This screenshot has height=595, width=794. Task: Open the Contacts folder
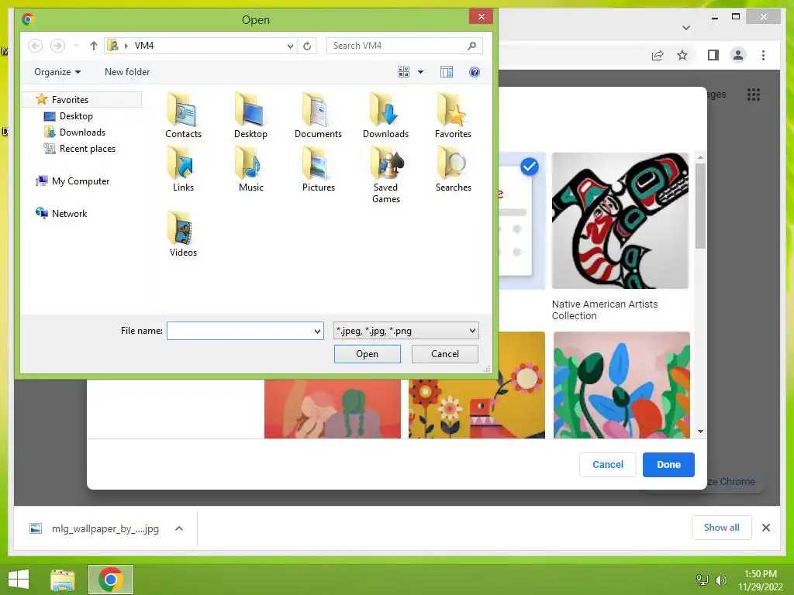coord(183,116)
